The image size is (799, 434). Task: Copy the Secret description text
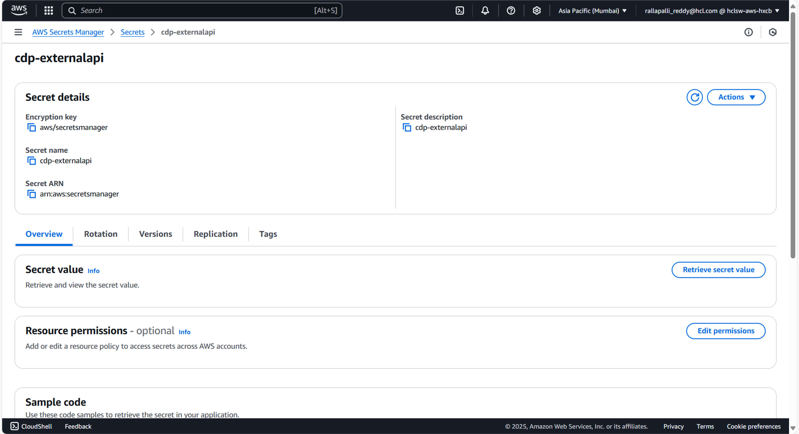click(x=407, y=128)
